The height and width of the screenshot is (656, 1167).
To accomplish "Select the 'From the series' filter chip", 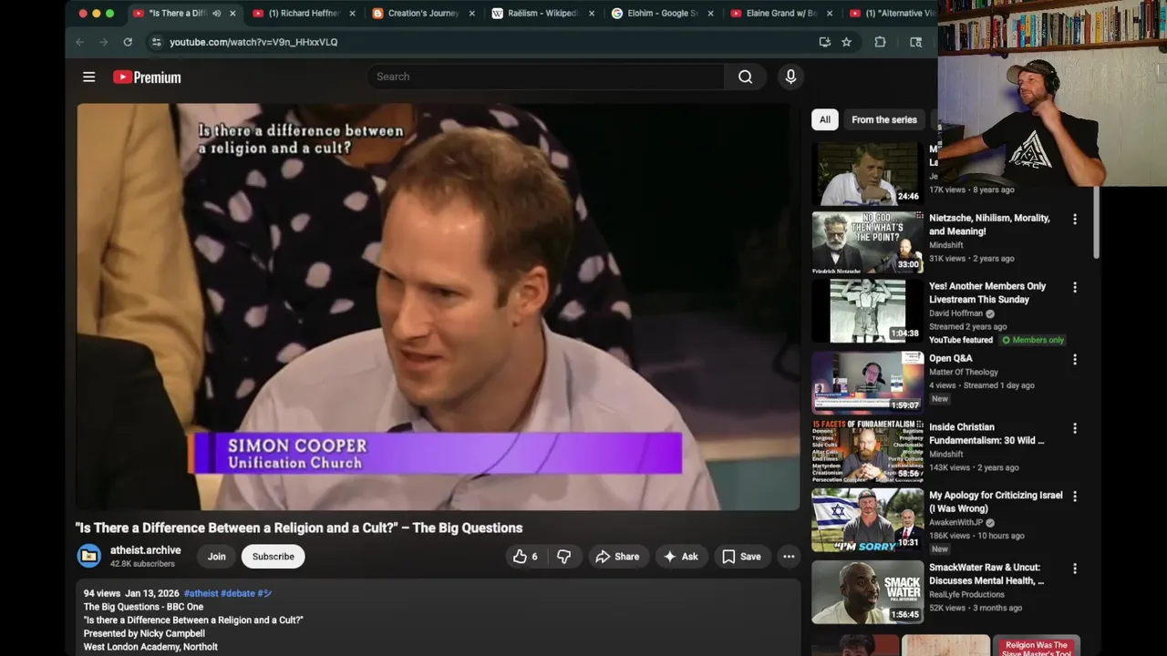I will tap(884, 119).
